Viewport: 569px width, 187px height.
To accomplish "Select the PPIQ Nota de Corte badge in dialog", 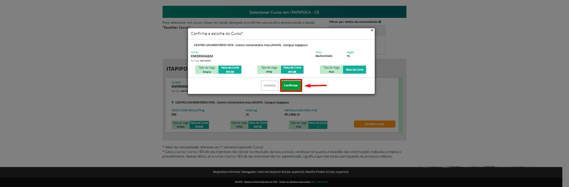I will pos(292,69).
